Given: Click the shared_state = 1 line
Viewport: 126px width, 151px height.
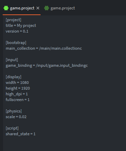Looking at the screenshot, I should [x=20, y=134].
